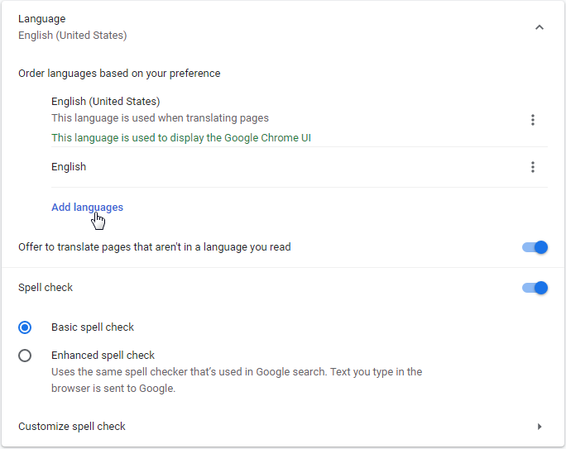Open three-dot menu for English row
Image resolution: width=566 pixels, height=449 pixels.
(533, 167)
